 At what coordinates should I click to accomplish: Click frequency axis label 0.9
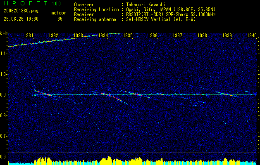tap(4, 95)
